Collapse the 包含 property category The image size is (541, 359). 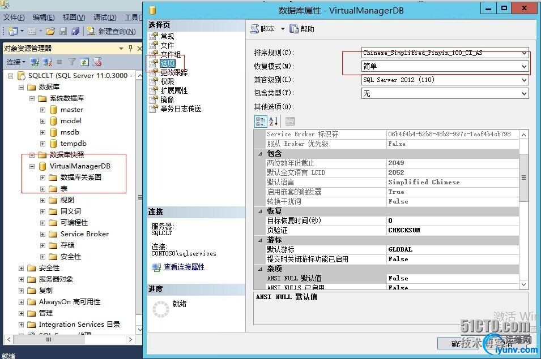coord(260,154)
